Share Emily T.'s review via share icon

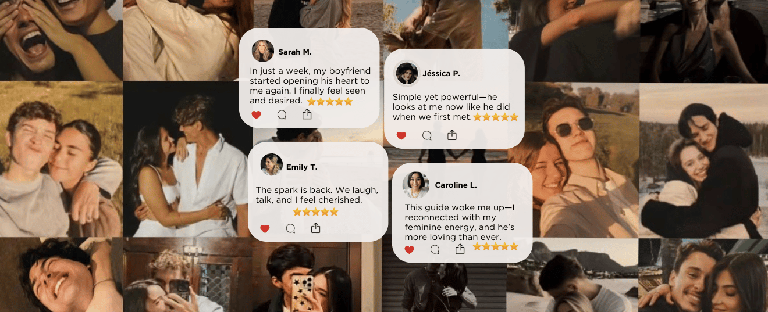316,228
